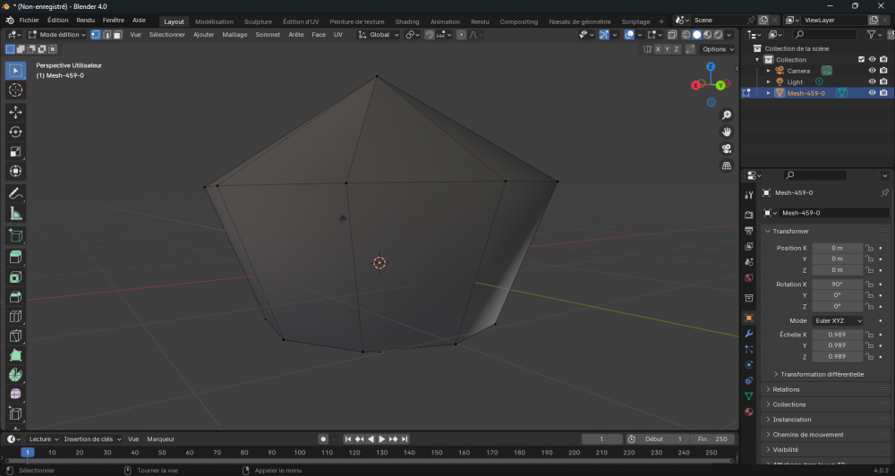
Task: Click the current frame number field
Action: [x=601, y=439]
